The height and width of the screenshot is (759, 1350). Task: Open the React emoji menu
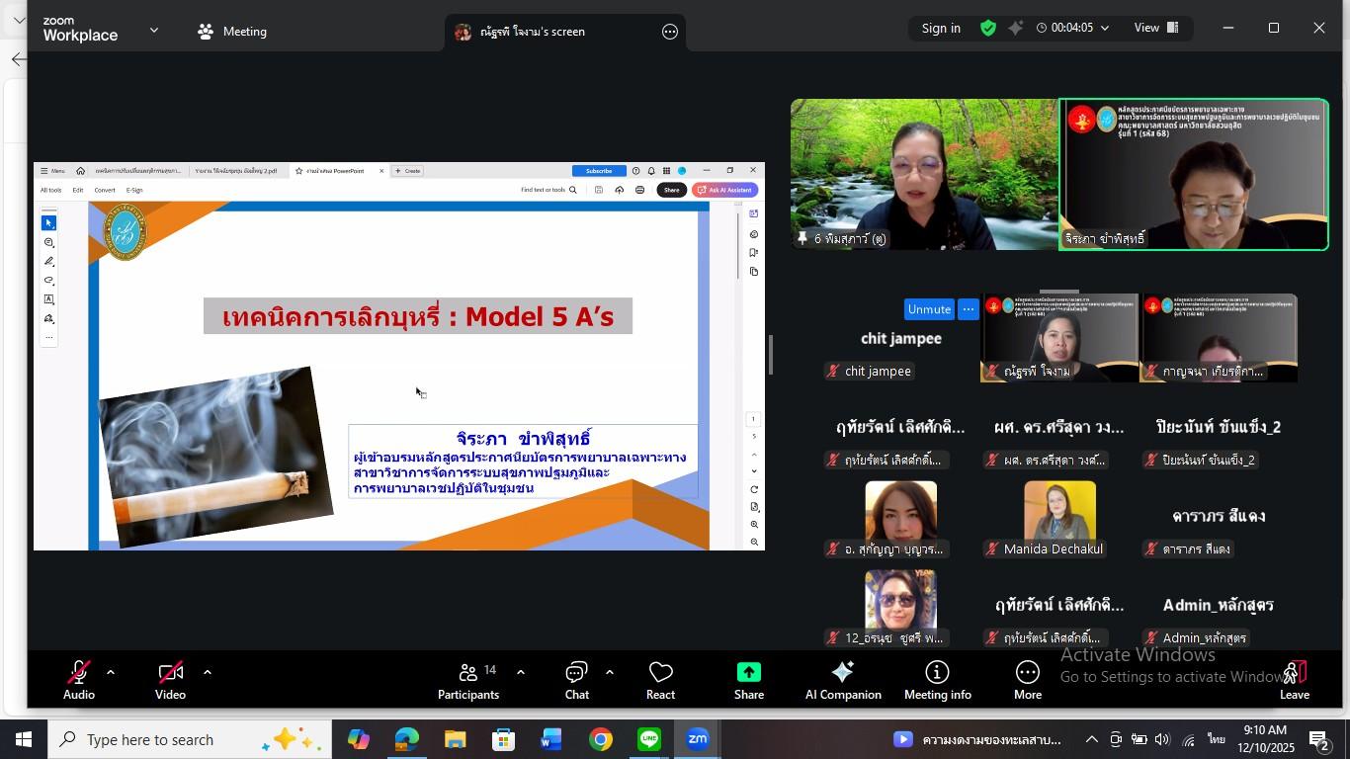[x=660, y=681]
